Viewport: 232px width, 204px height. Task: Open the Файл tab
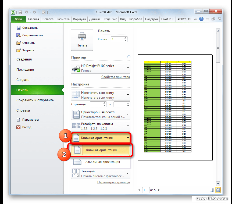tap(18, 19)
